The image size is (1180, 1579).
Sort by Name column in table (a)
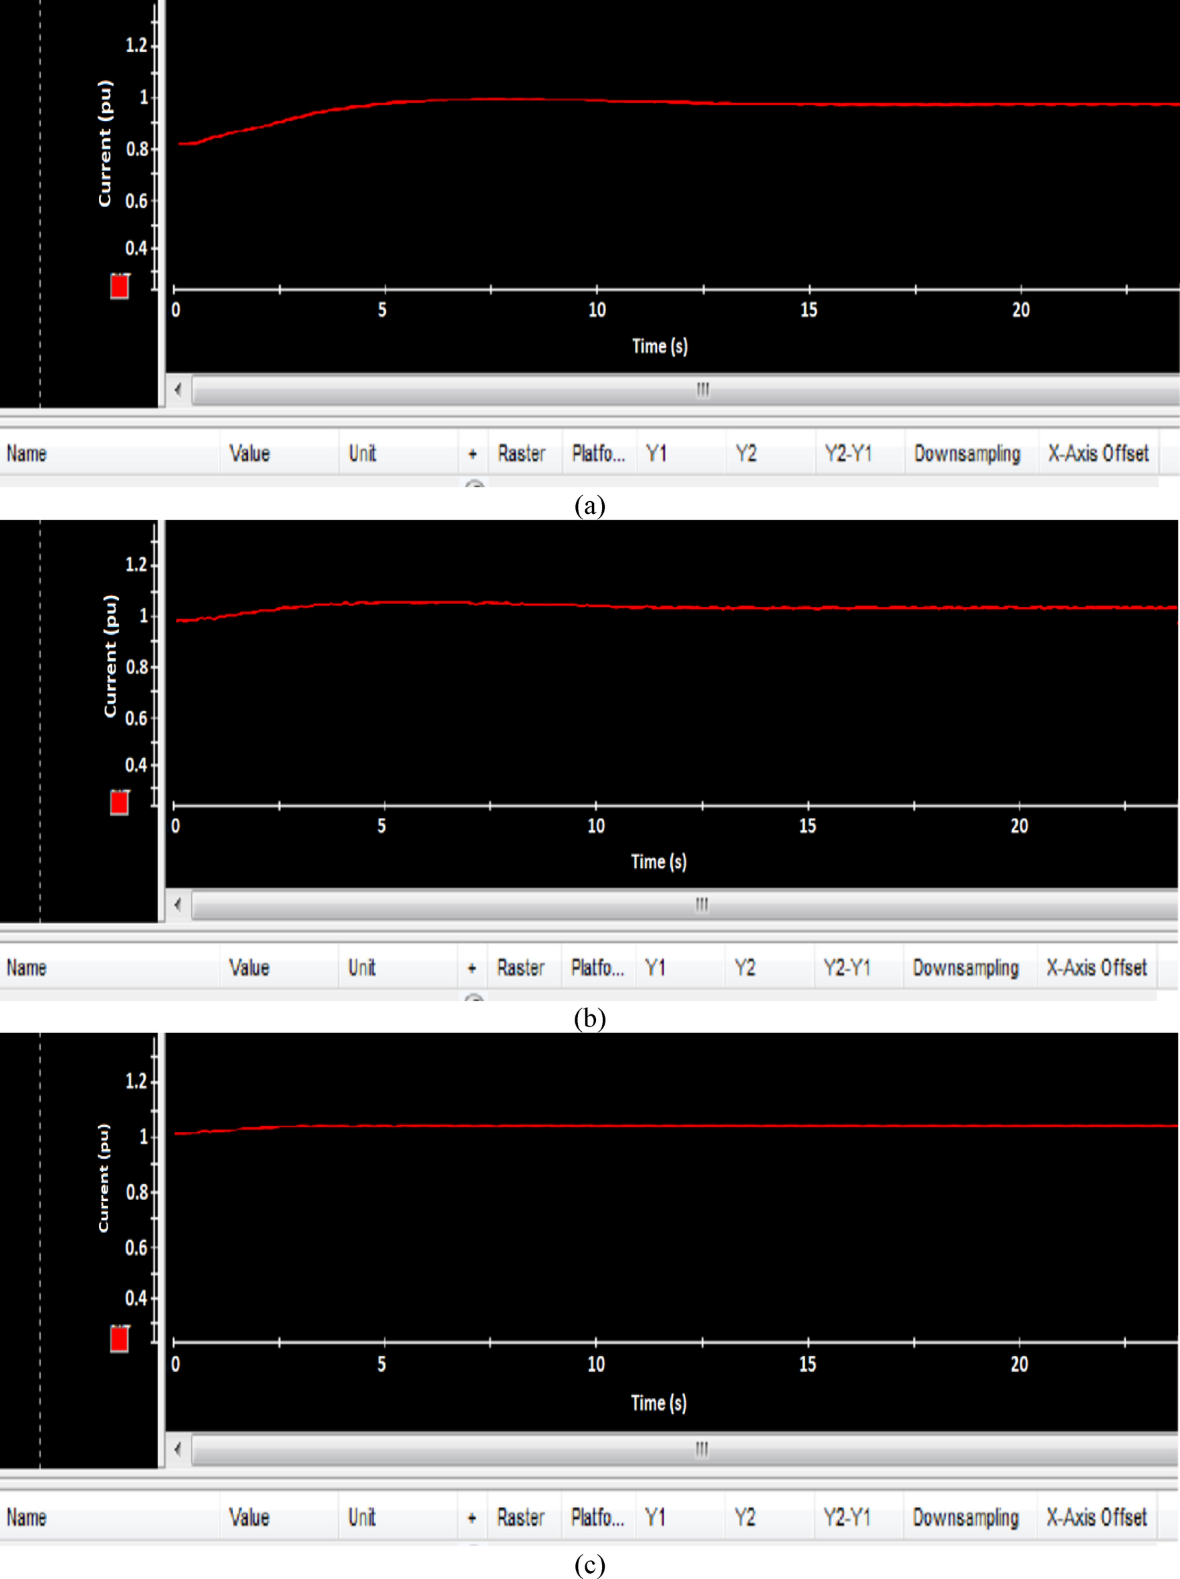27,454
